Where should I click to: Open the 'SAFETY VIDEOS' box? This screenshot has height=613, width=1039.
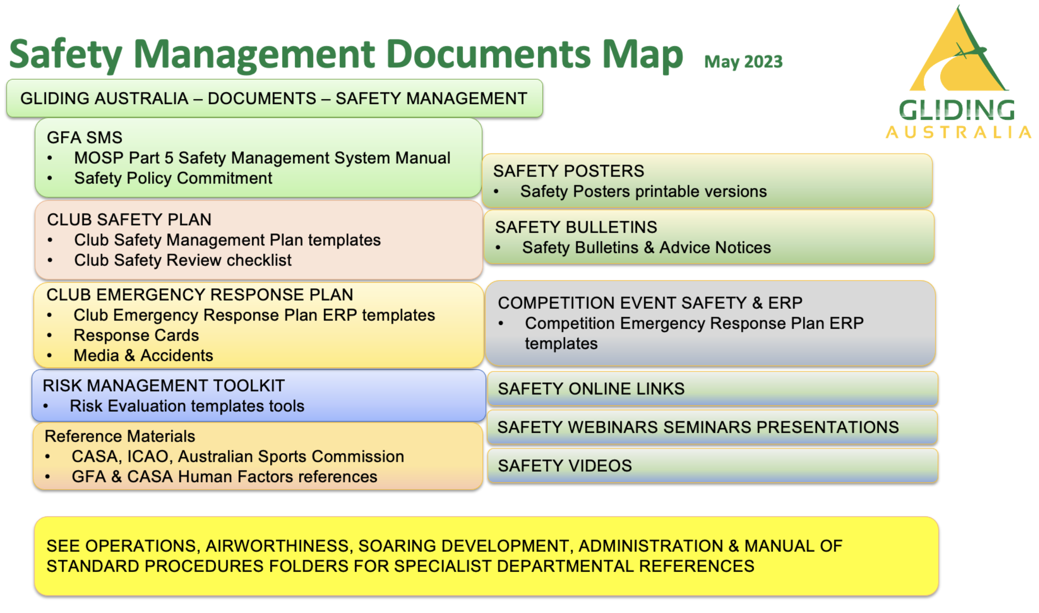(712, 466)
